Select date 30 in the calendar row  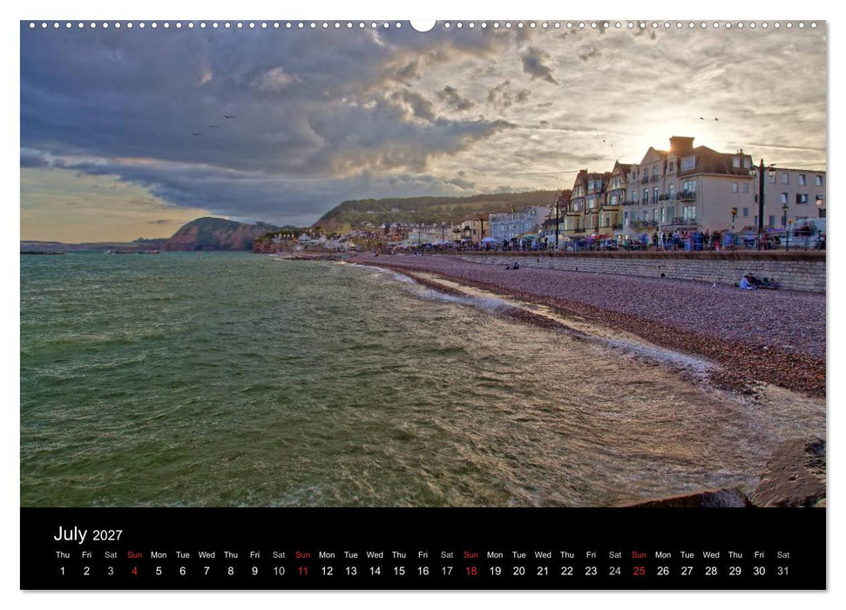(x=759, y=571)
